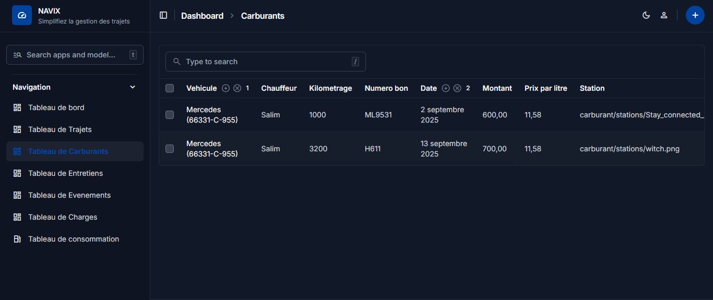Click the blue plus add button
Screen dimensions: 713x300
(x=695, y=16)
